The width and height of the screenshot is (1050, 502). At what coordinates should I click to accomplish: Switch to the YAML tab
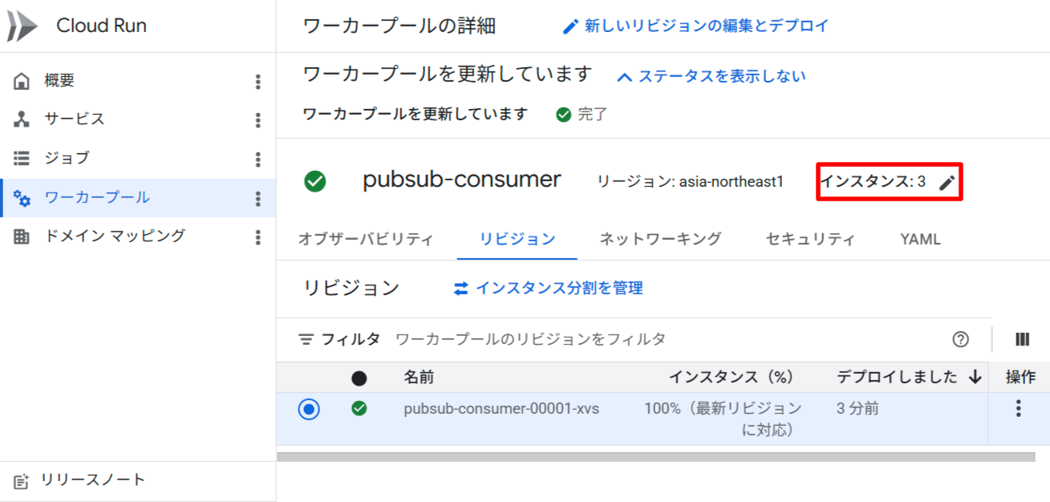click(920, 239)
